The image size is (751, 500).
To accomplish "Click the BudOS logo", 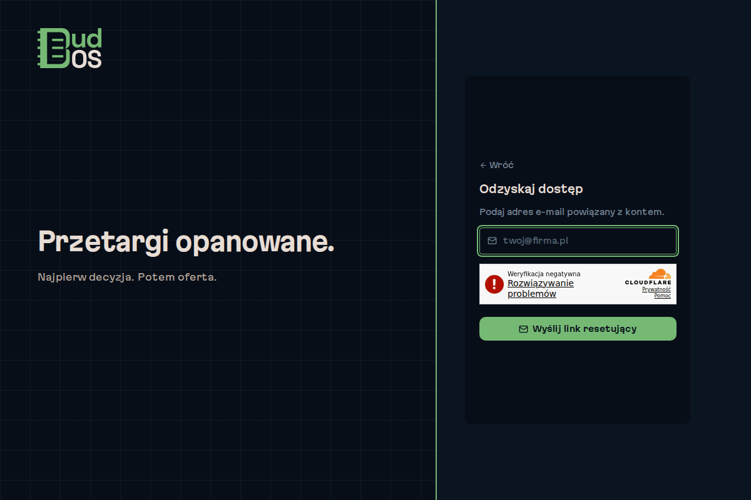I will pyautogui.click(x=69, y=48).
